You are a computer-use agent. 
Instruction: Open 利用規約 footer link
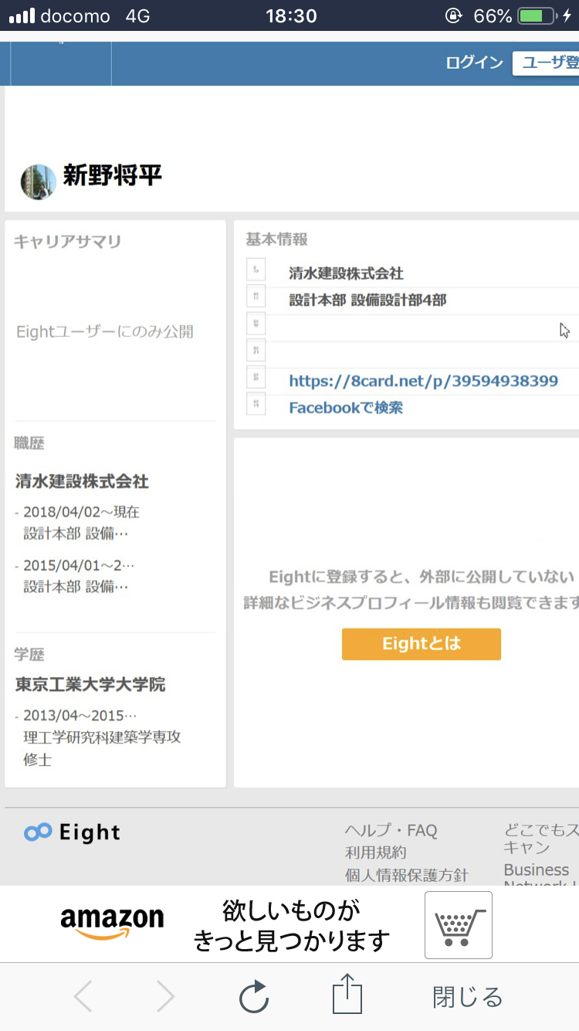coord(375,852)
